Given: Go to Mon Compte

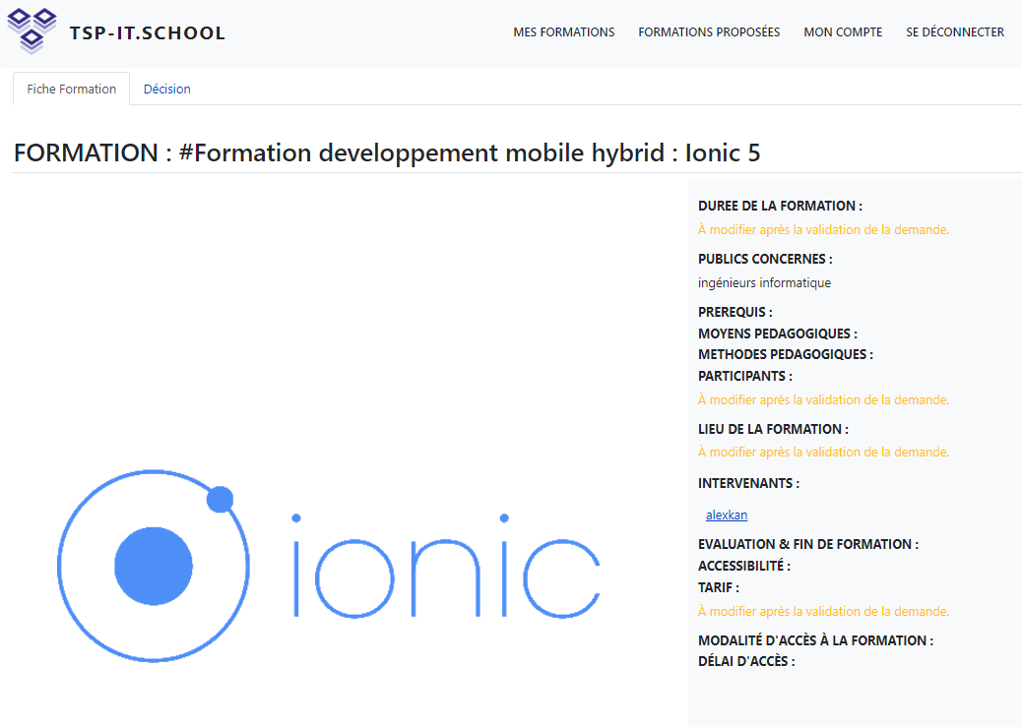Looking at the screenshot, I should pos(843,31).
